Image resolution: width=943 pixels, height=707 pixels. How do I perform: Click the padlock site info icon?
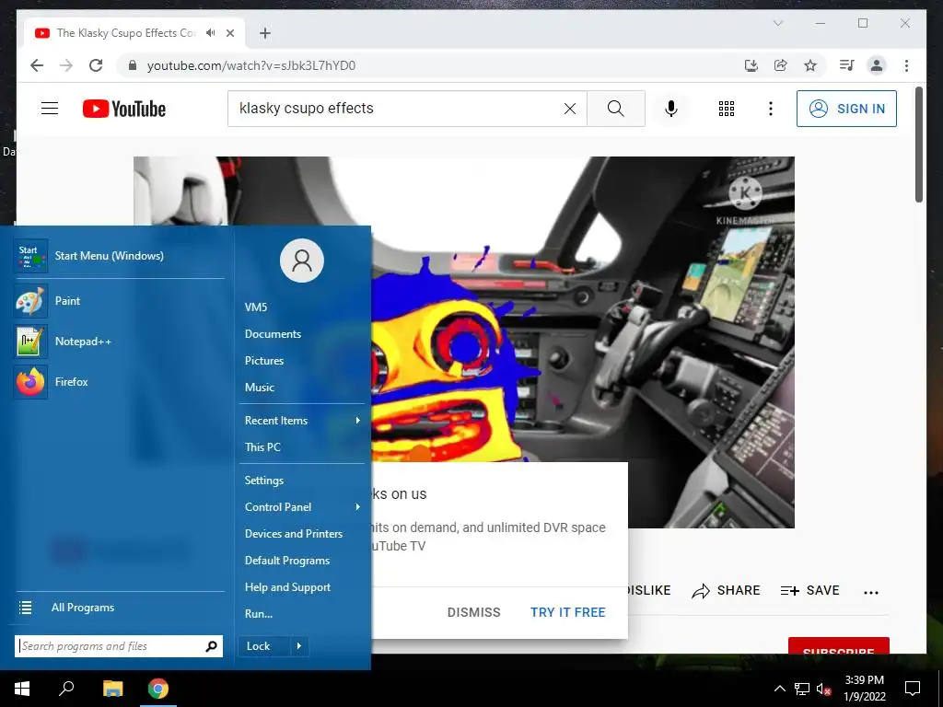(x=133, y=65)
